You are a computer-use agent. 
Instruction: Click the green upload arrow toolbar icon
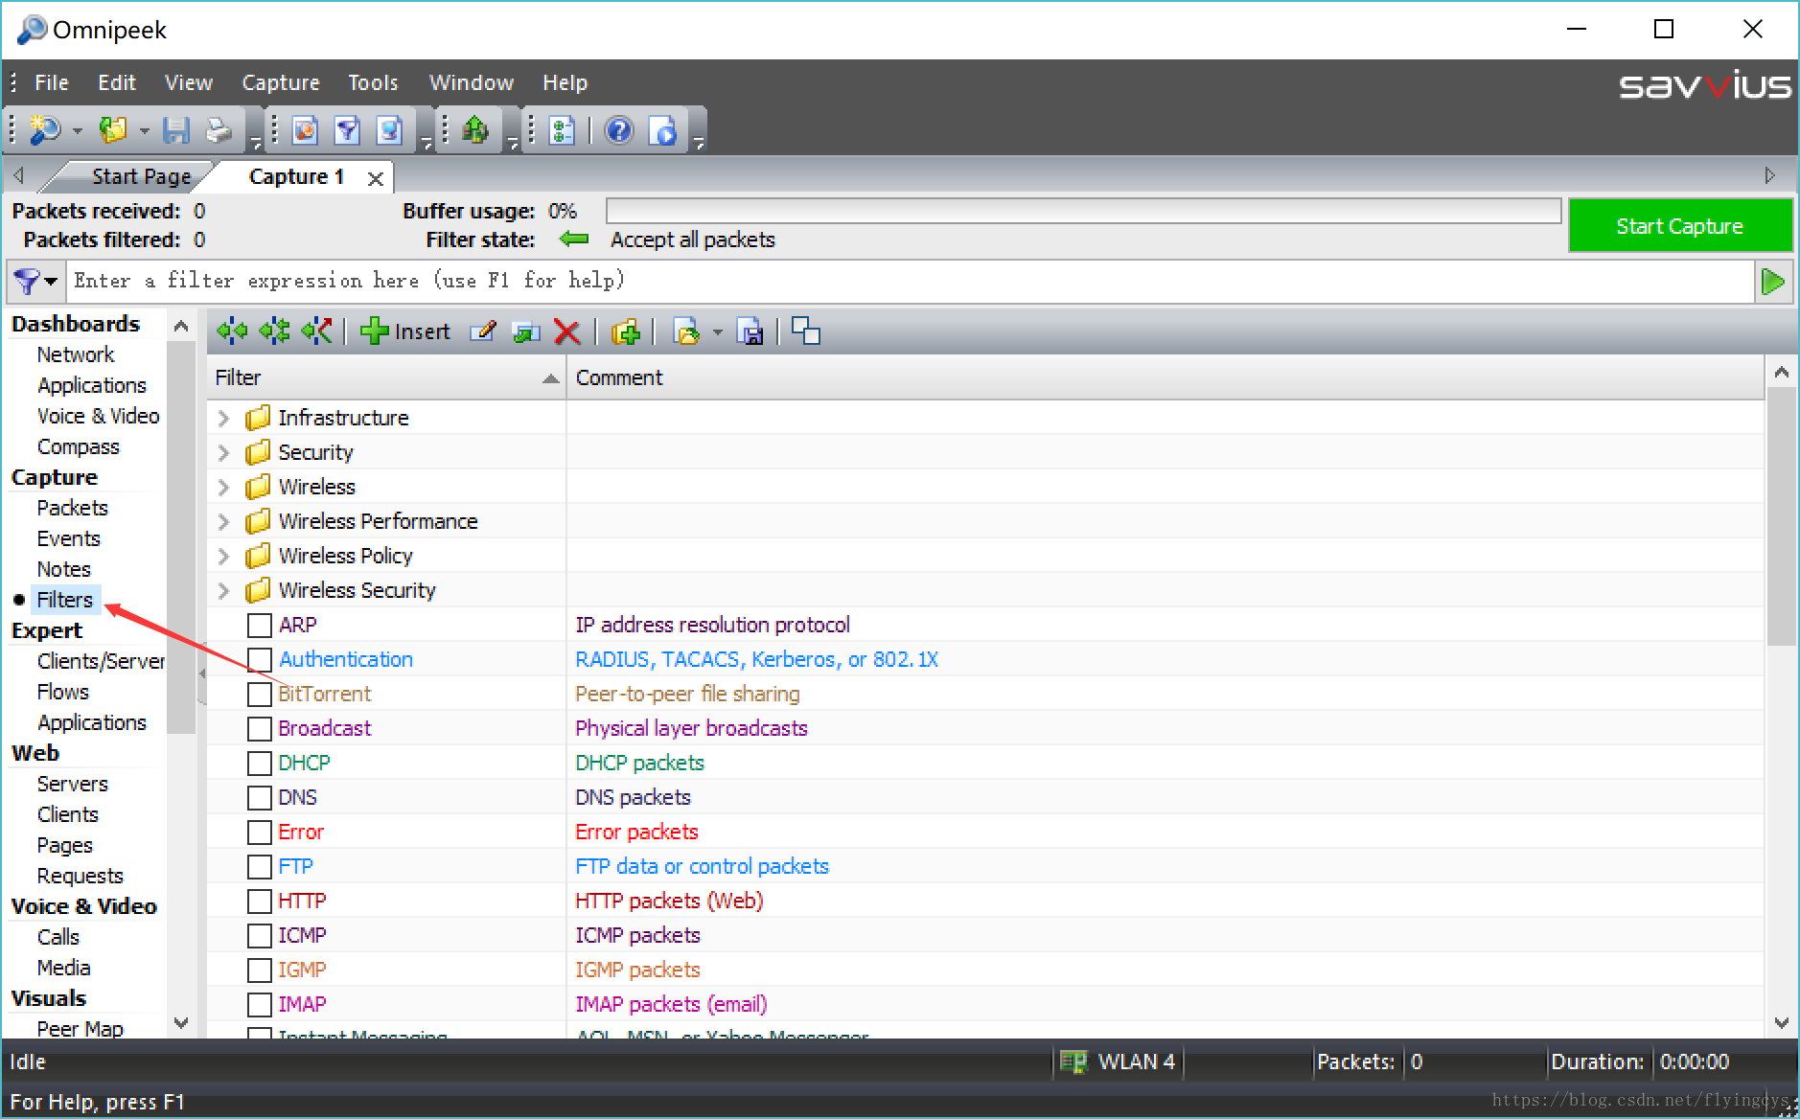[474, 129]
